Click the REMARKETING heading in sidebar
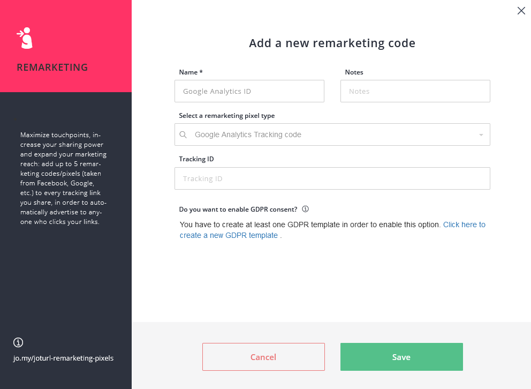Viewport: 531px width, 389px height. (x=52, y=68)
